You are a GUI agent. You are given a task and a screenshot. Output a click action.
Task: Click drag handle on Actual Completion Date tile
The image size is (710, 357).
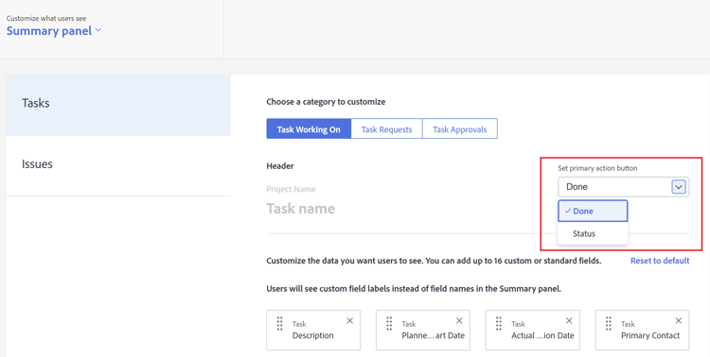[499, 324]
